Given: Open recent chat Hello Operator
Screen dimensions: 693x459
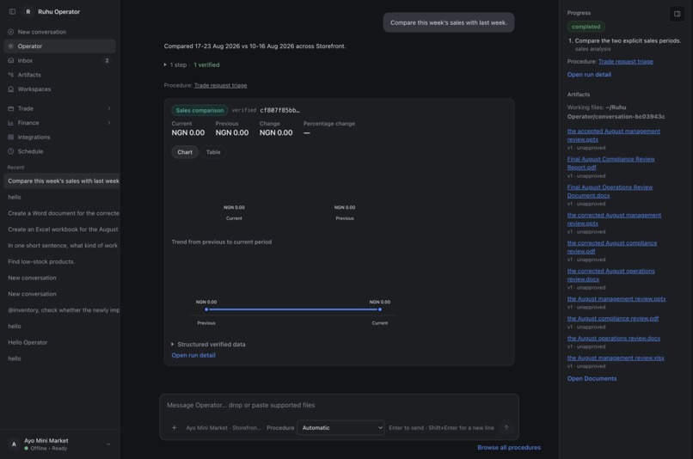Looking at the screenshot, I should click(62, 342).
